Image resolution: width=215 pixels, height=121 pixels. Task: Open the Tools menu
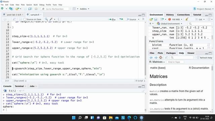(54, 5)
